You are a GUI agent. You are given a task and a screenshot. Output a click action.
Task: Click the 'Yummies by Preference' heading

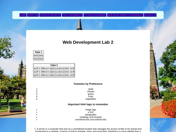[88, 84]
